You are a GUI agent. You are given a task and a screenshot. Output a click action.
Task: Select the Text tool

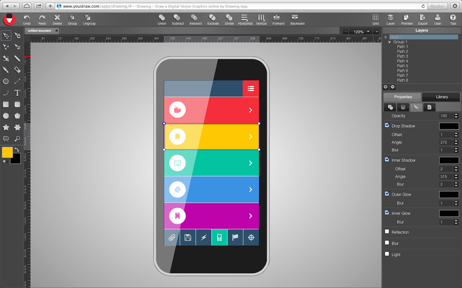pyautogui.click(x=17, y=93)
